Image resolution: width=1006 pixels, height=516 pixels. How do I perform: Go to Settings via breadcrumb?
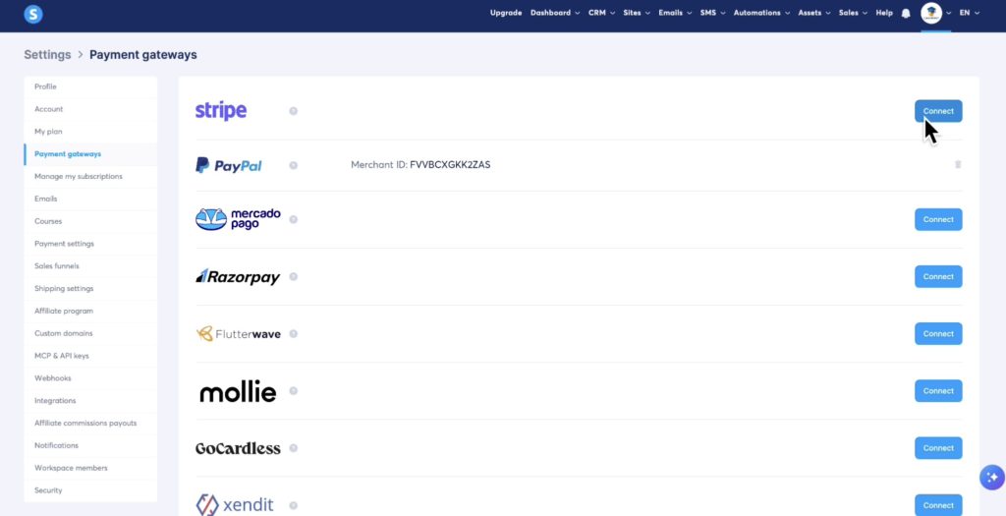[47, 55]
